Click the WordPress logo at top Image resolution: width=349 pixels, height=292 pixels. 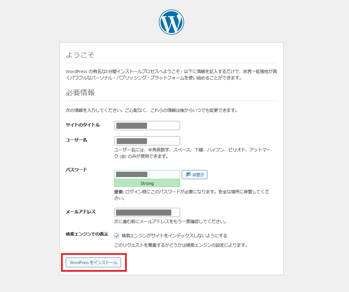[171, 22]
